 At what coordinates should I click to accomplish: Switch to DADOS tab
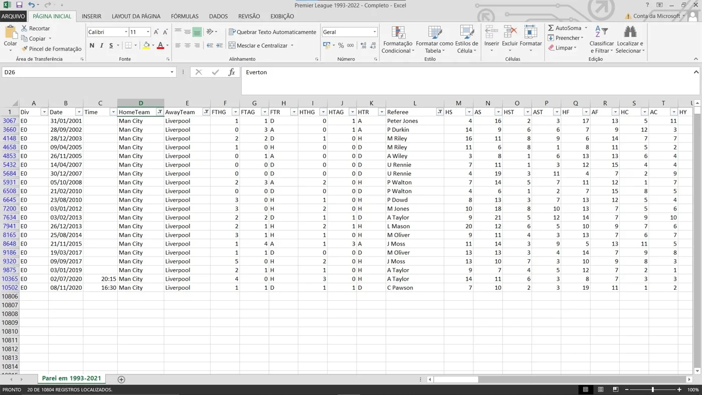218,17
